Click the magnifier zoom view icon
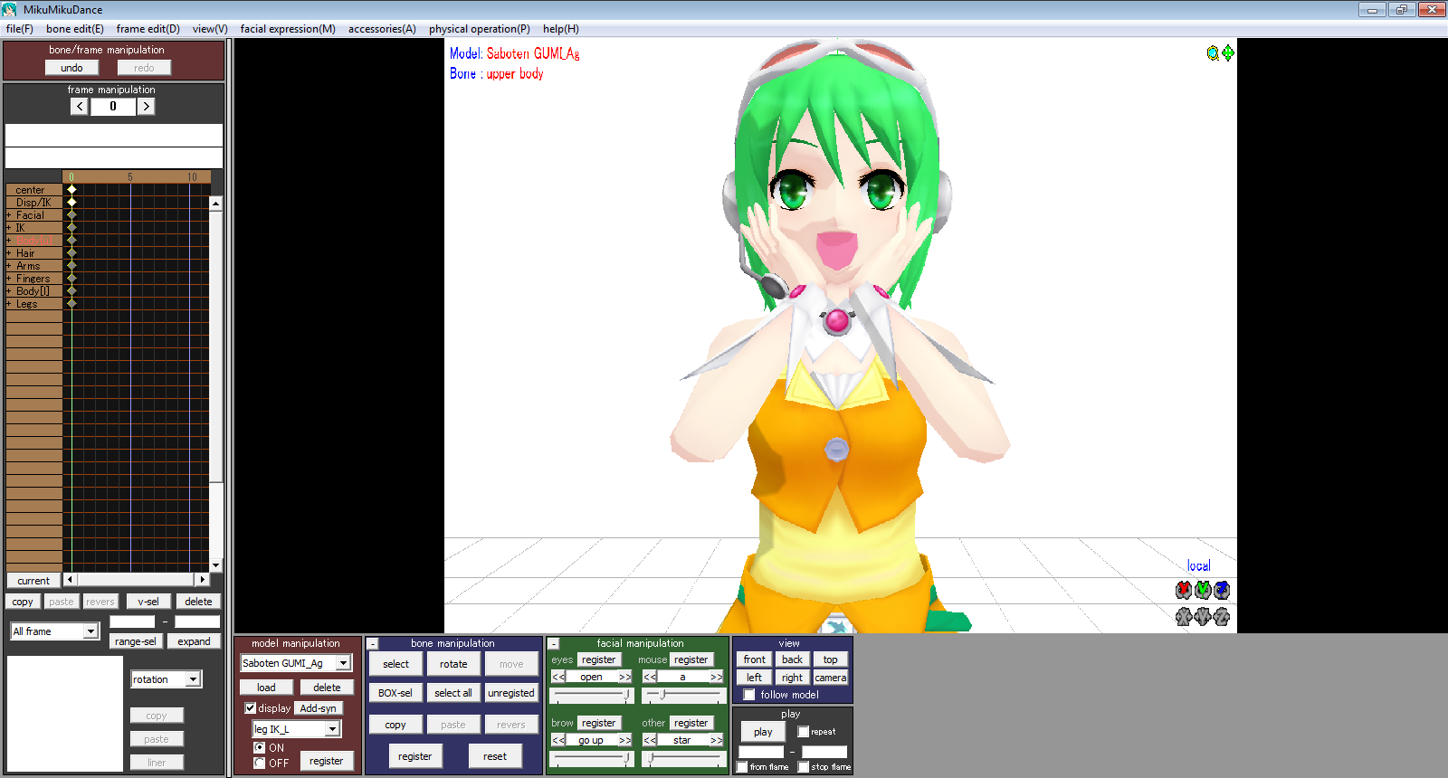 click(1213, 53)
